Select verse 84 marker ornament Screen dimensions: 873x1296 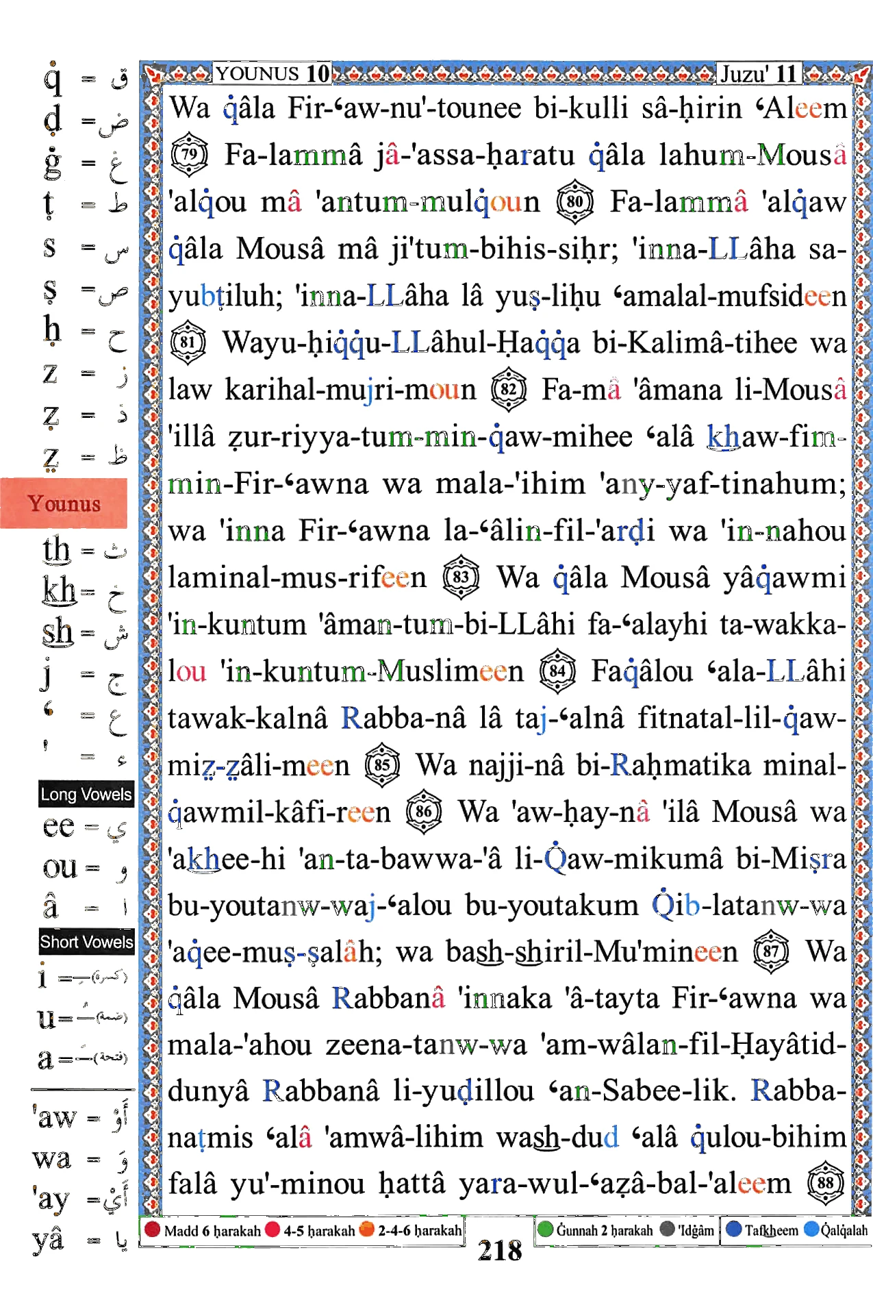(557, 671)
